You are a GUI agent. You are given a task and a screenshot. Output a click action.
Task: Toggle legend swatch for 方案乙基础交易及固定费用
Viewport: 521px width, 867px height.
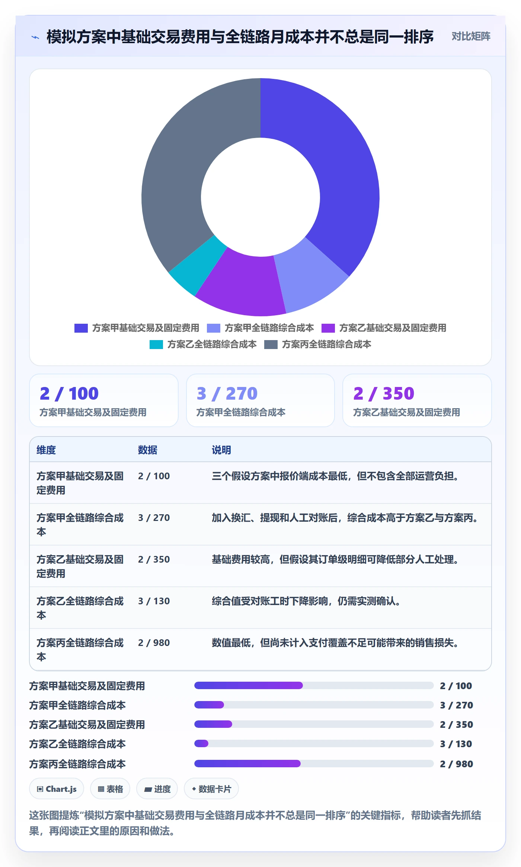tap(328, 328)
